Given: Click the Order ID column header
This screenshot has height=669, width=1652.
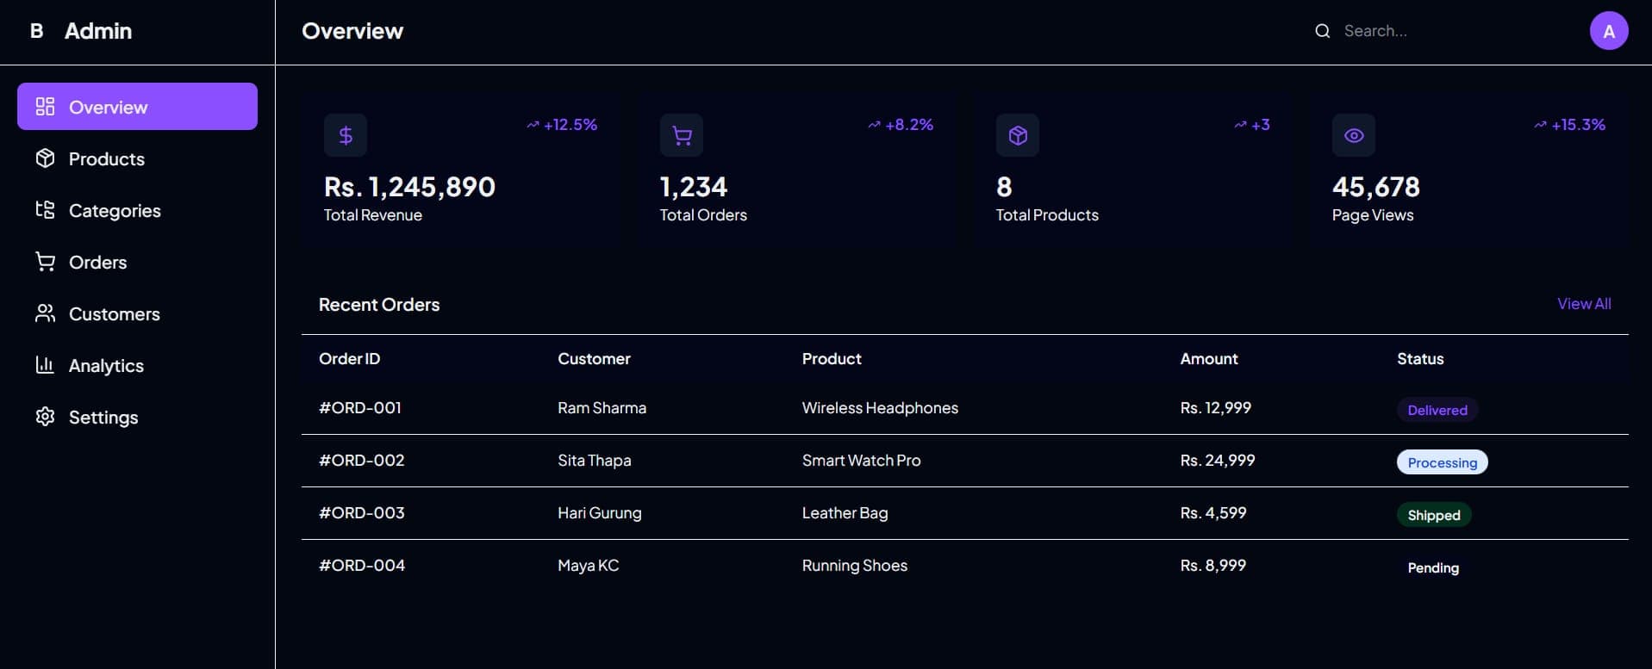Looking at the screenshot, I should 349,359.
